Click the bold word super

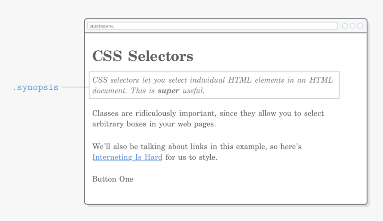pos(168,91)
